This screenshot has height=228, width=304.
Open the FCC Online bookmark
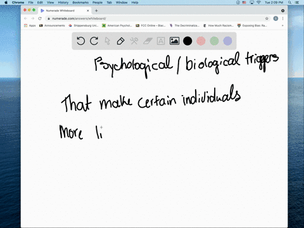[x=151, y=25]
